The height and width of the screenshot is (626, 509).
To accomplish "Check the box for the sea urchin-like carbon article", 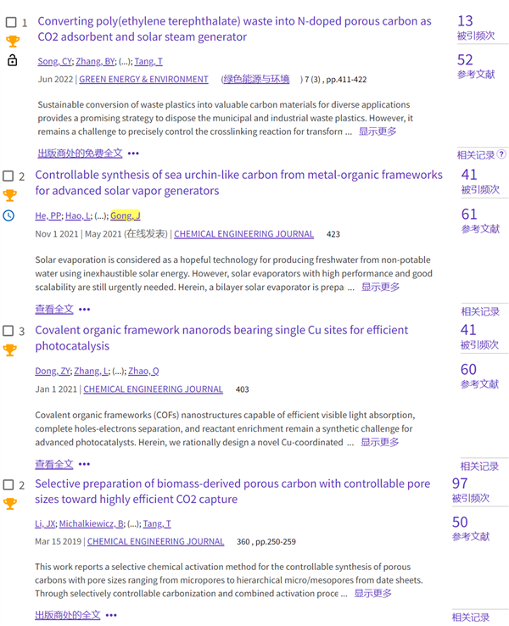I will pos(8,176).
